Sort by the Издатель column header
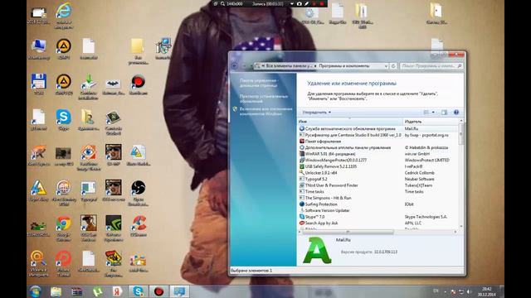 coord(431,122)
